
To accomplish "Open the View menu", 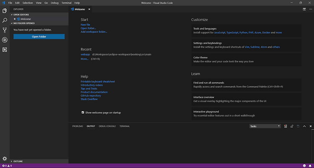I will 39,3.
